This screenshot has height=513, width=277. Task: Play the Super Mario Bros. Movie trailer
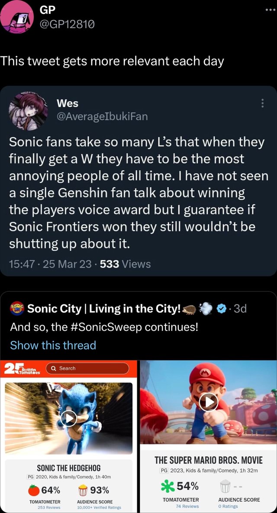[x=208, y=402]
